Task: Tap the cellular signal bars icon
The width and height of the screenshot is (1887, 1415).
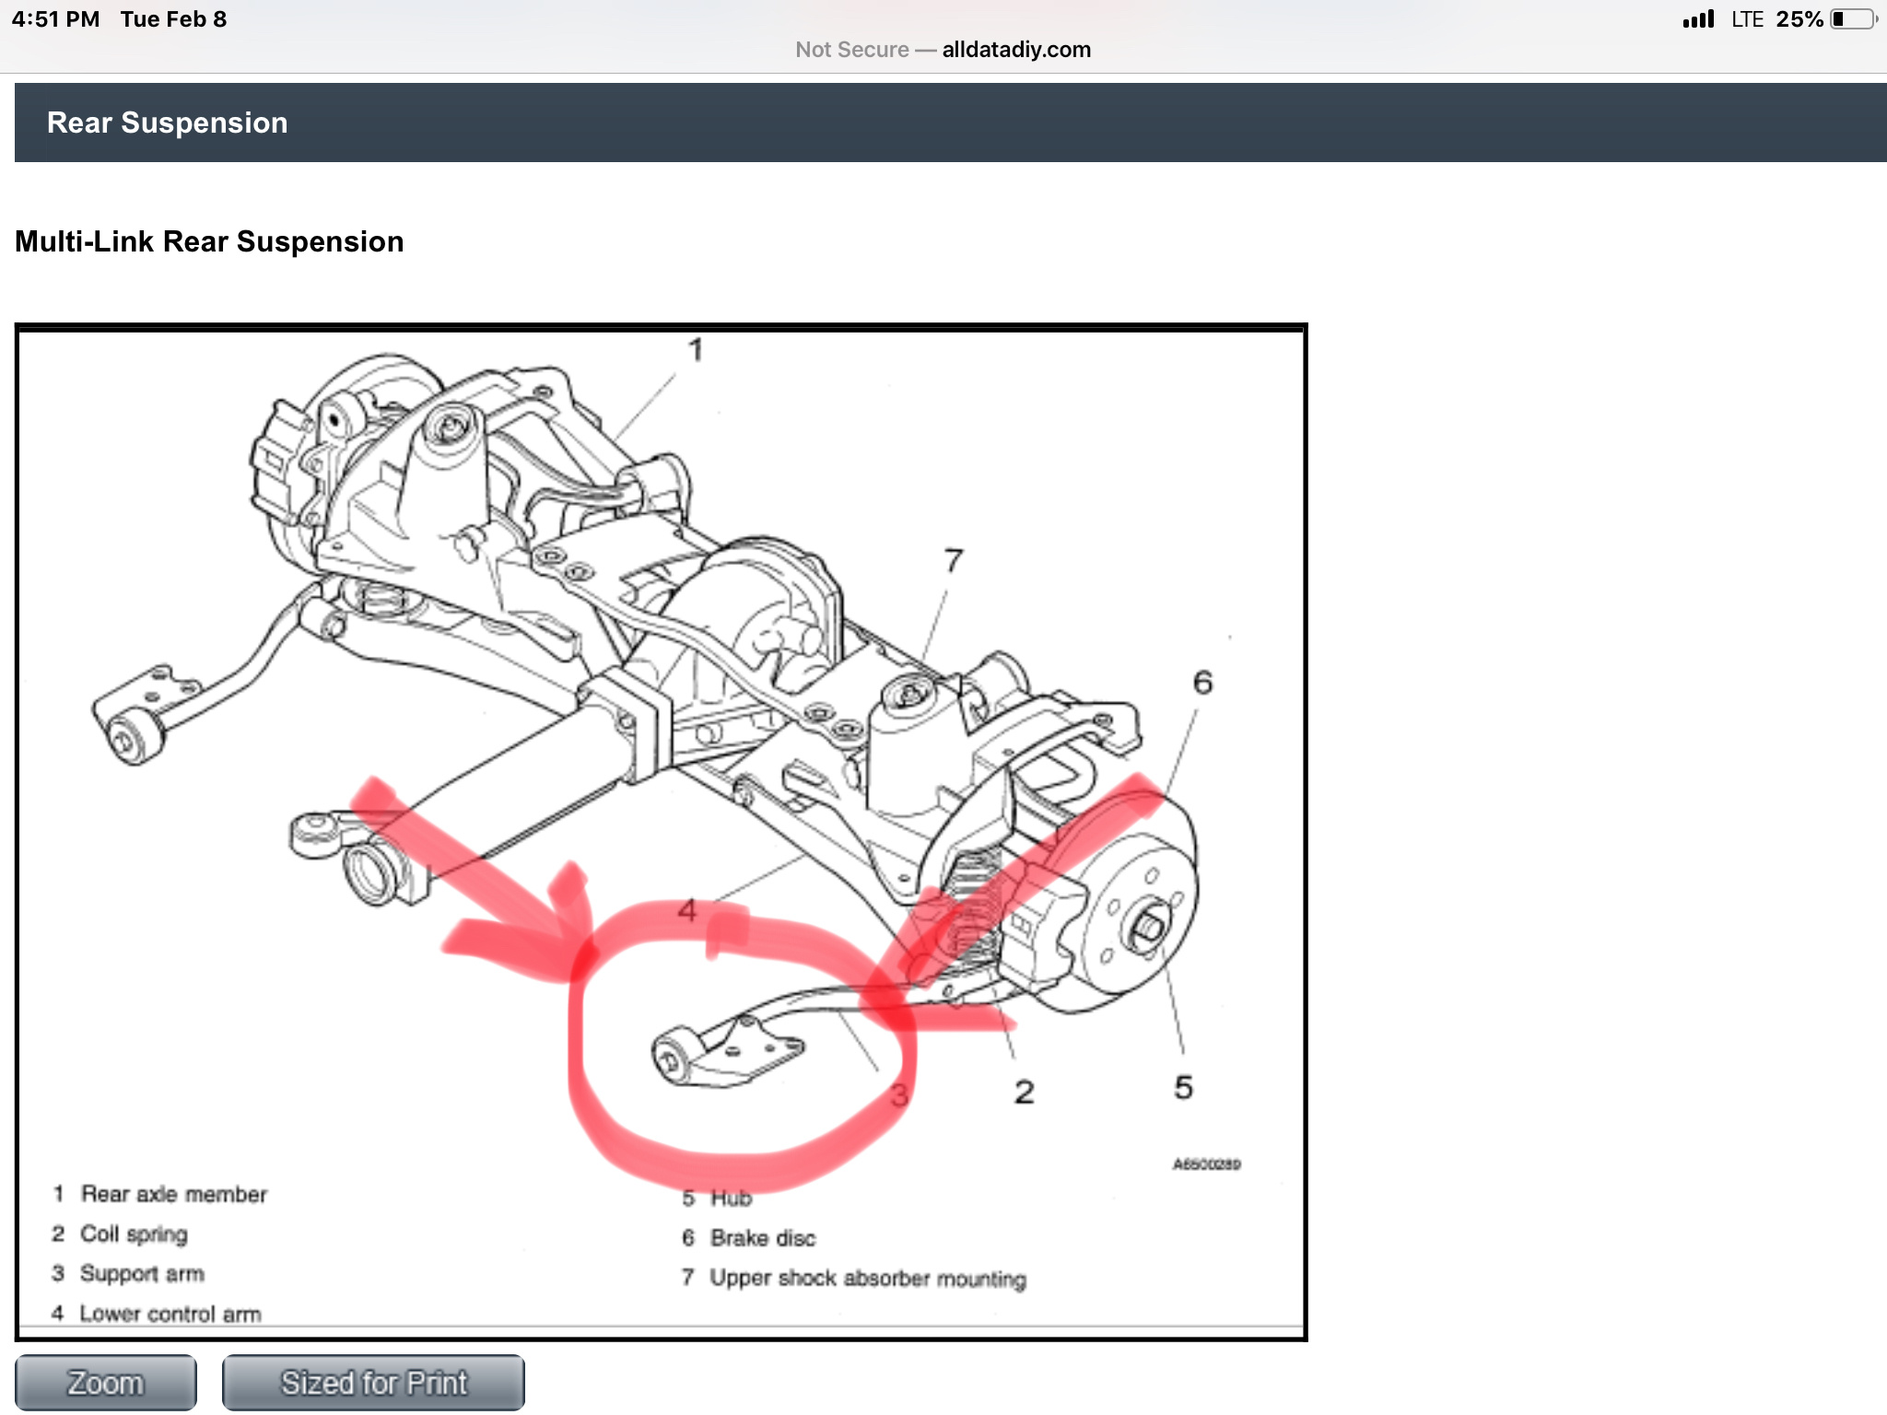Action: tap(1698, 19)
